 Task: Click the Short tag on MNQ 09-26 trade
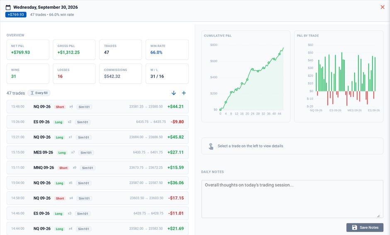click(x=63, y=168)
